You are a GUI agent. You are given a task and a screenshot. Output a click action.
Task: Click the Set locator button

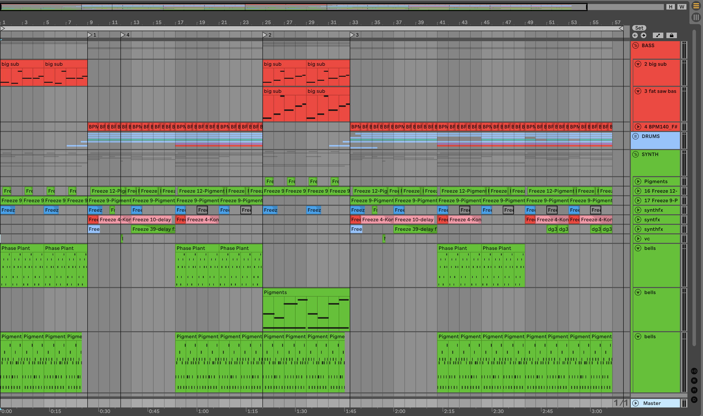639,28
